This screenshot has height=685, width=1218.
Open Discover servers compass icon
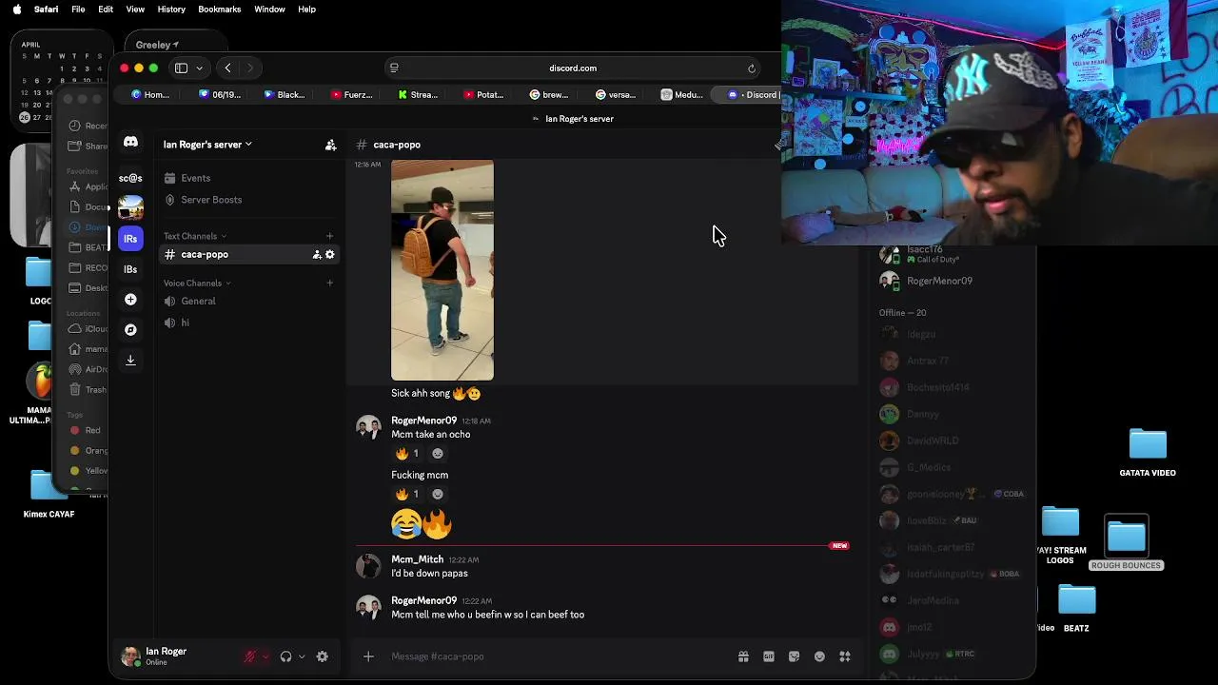pyautogui.click(x=130, y=330)
